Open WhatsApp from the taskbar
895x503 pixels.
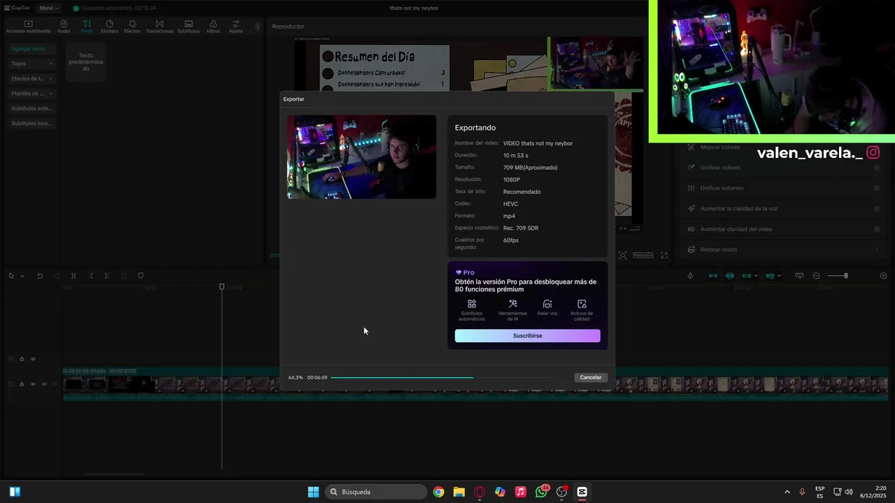click(541, 492)
